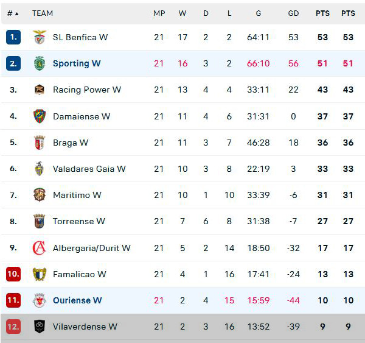The width and height of the screenshot is (365, 343).
Task: Click the SL Benfica W club crest
Action: tap(40, 37)
